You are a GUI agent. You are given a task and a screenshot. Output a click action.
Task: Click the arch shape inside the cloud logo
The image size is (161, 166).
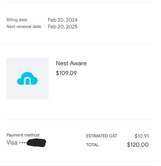tap(27, 81)
